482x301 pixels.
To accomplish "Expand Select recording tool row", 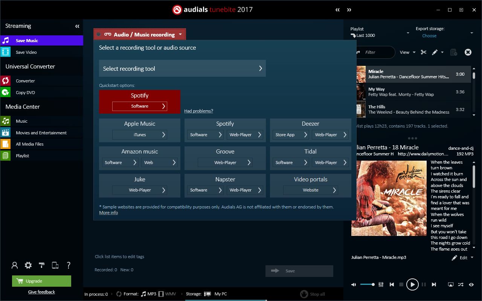I will (x=182, y=68).
